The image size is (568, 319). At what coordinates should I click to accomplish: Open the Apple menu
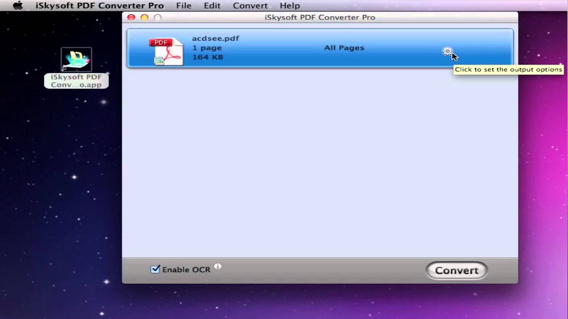[x=18, y=6]
